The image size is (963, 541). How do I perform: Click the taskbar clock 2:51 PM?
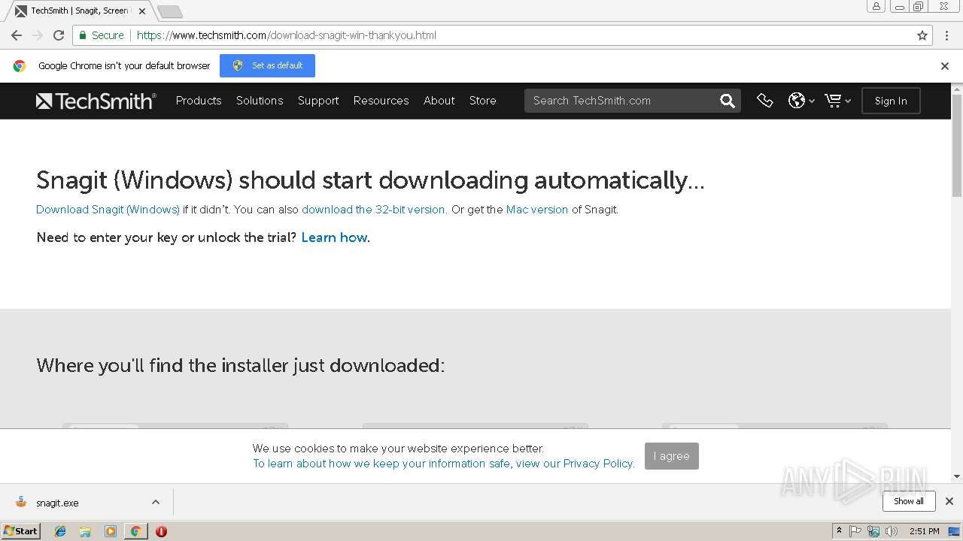[925, 531]
